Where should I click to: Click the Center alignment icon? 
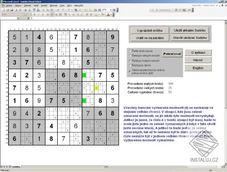(x=52, y=14)
